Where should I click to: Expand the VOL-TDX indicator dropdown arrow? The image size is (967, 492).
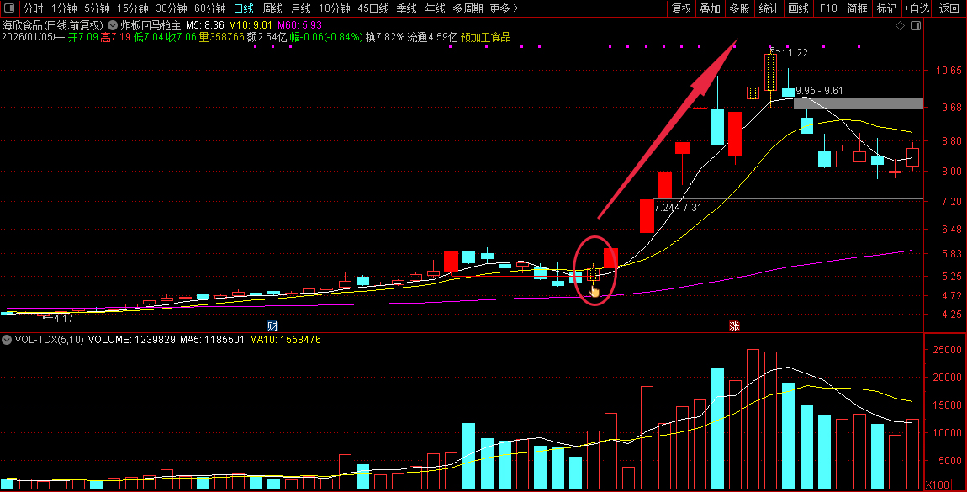click(6, 340)
